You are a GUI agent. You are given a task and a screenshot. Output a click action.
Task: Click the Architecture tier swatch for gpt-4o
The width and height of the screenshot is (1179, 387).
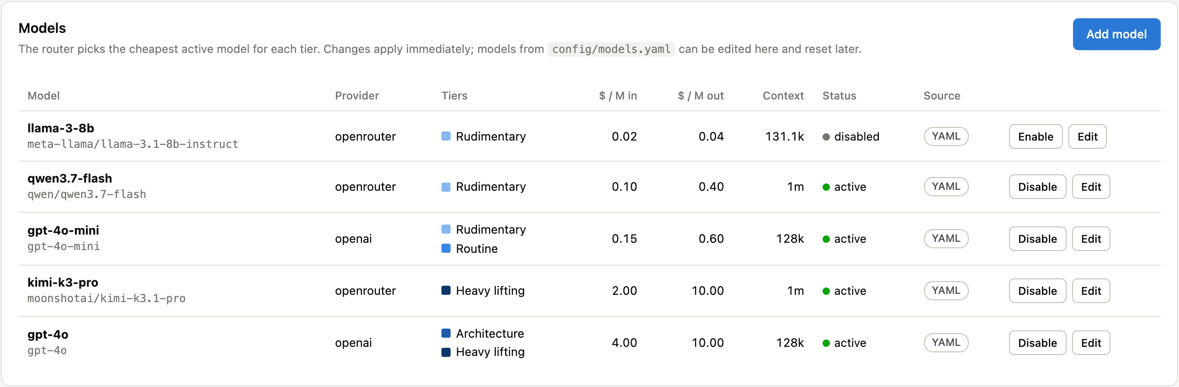click(446, 334)
